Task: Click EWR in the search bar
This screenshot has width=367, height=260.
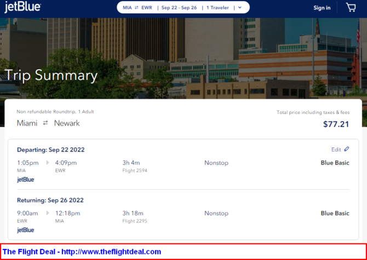Action: pyautogui.click(x=147, y=8)
